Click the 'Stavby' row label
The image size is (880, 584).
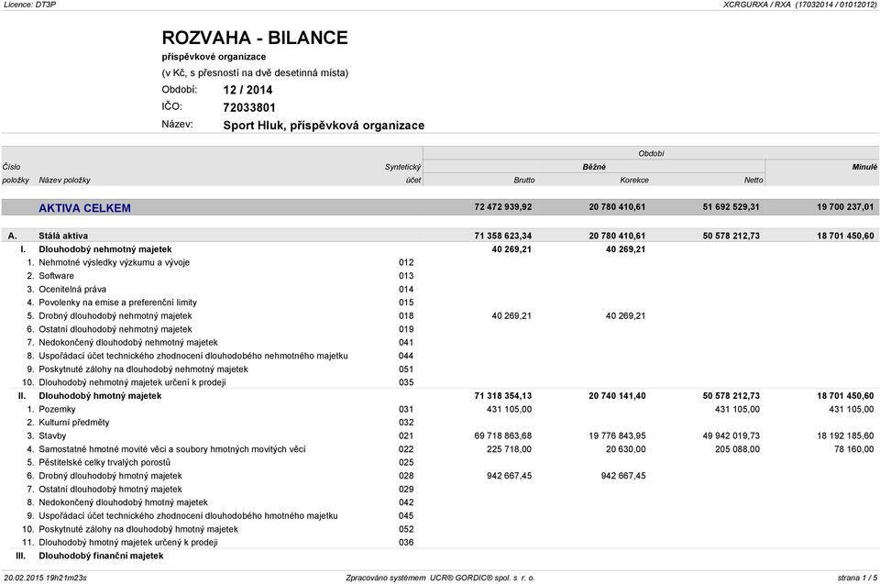tap(52, 435)
